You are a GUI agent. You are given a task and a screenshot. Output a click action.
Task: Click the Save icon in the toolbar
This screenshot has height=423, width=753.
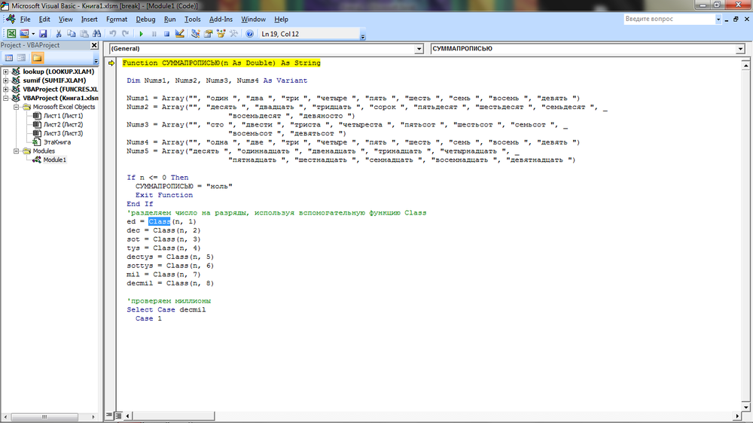click(x=43, y=34)
